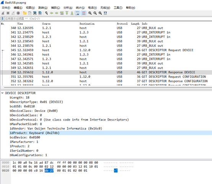Click the display filter input field
Screen dimensions: 212x184
click(x=108, y=18)
